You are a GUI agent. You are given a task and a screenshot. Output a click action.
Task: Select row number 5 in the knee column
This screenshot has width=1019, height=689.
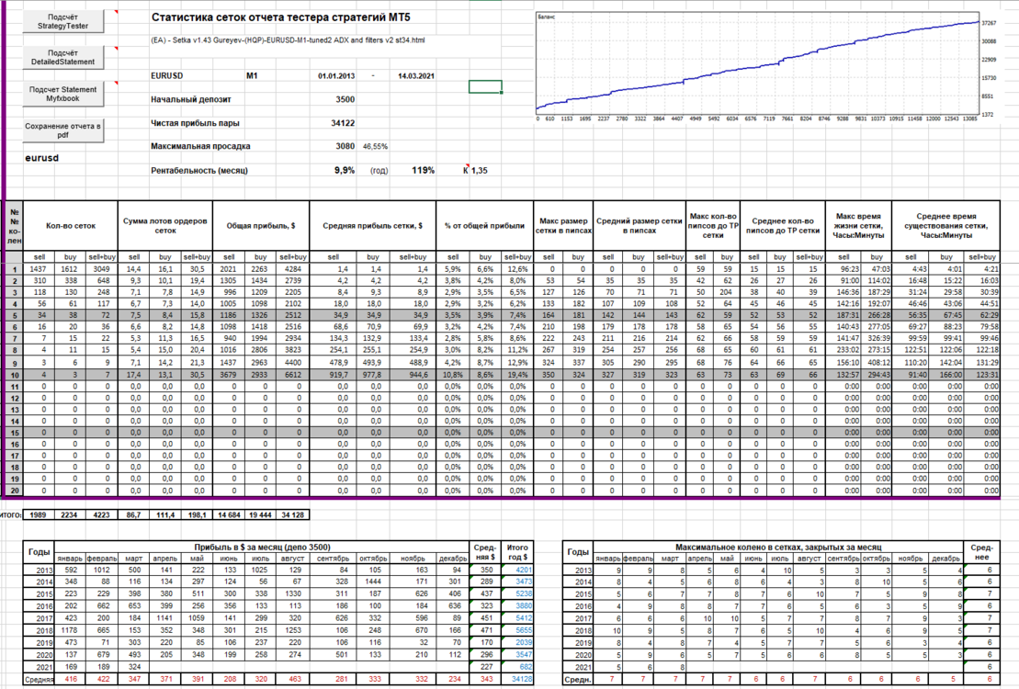point(15,316)
